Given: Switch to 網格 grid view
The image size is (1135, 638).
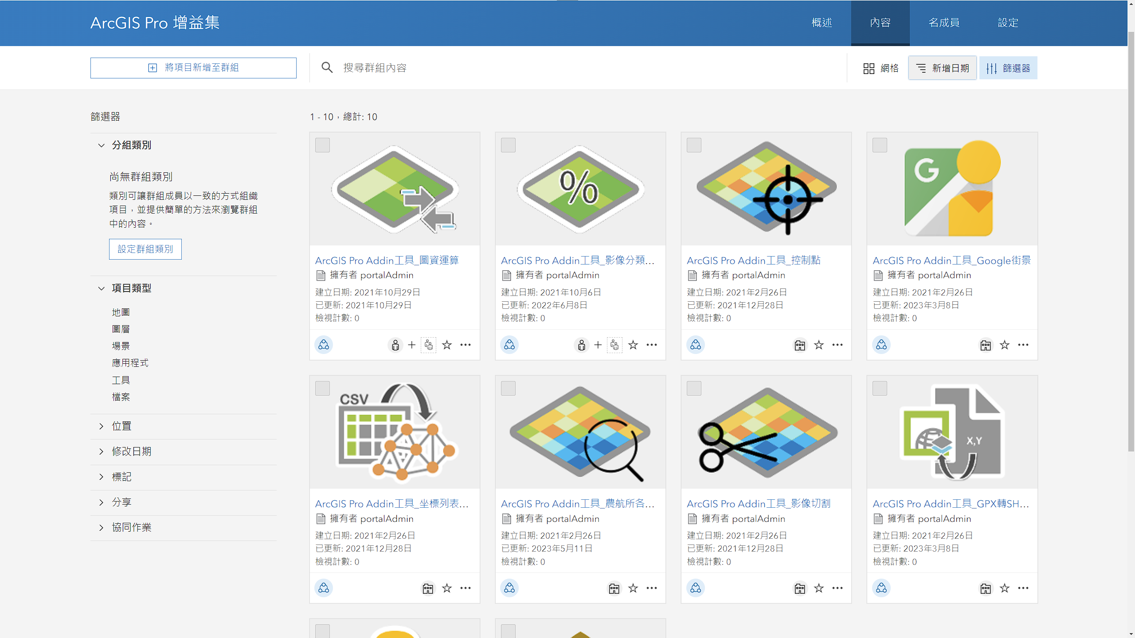Looking at the screenshot, I should pyautogui.click(x=881, y=68).
